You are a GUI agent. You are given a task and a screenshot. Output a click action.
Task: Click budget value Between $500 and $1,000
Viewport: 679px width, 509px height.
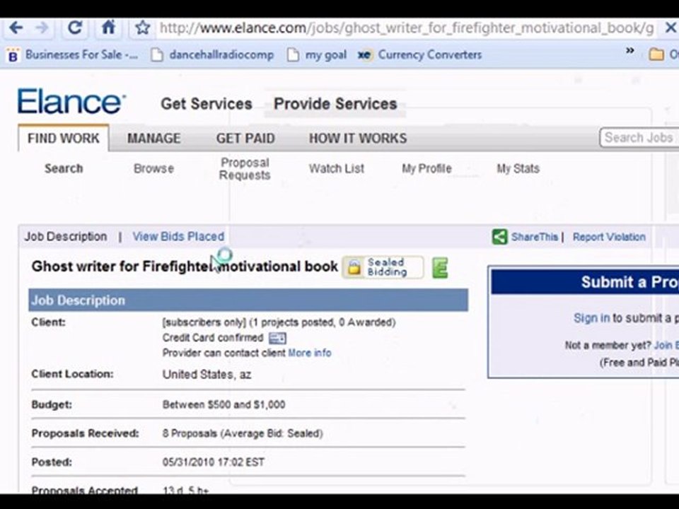click(224, 404)
